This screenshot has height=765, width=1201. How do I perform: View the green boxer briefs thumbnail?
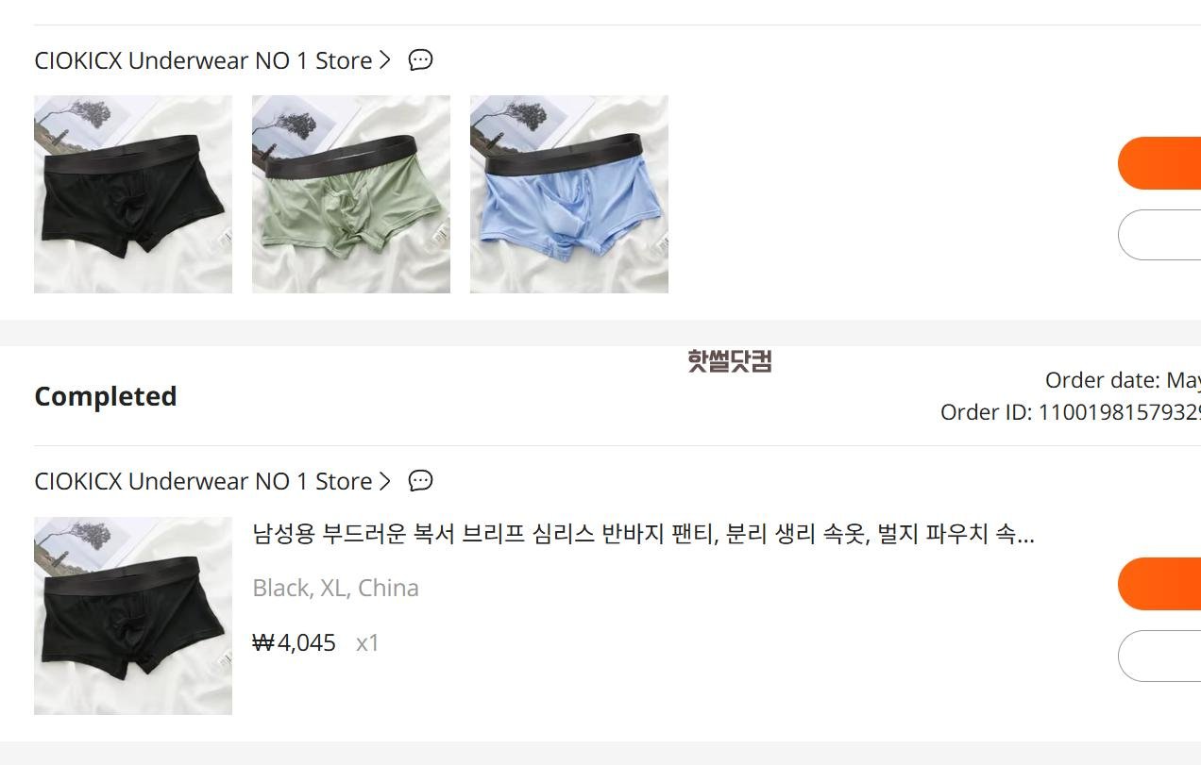351,194
